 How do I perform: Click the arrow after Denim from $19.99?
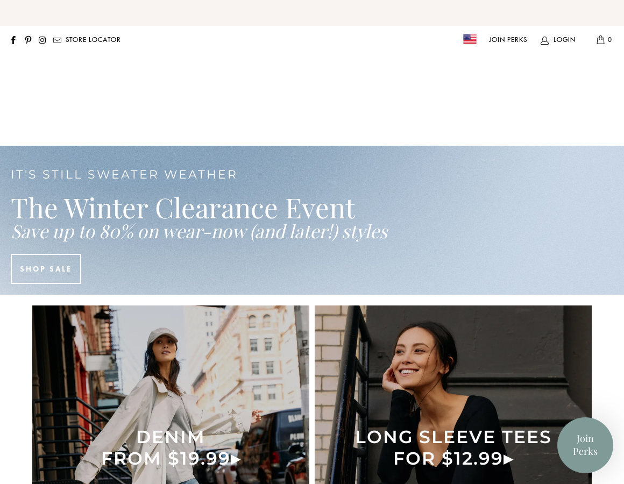(x=236, y=459)
